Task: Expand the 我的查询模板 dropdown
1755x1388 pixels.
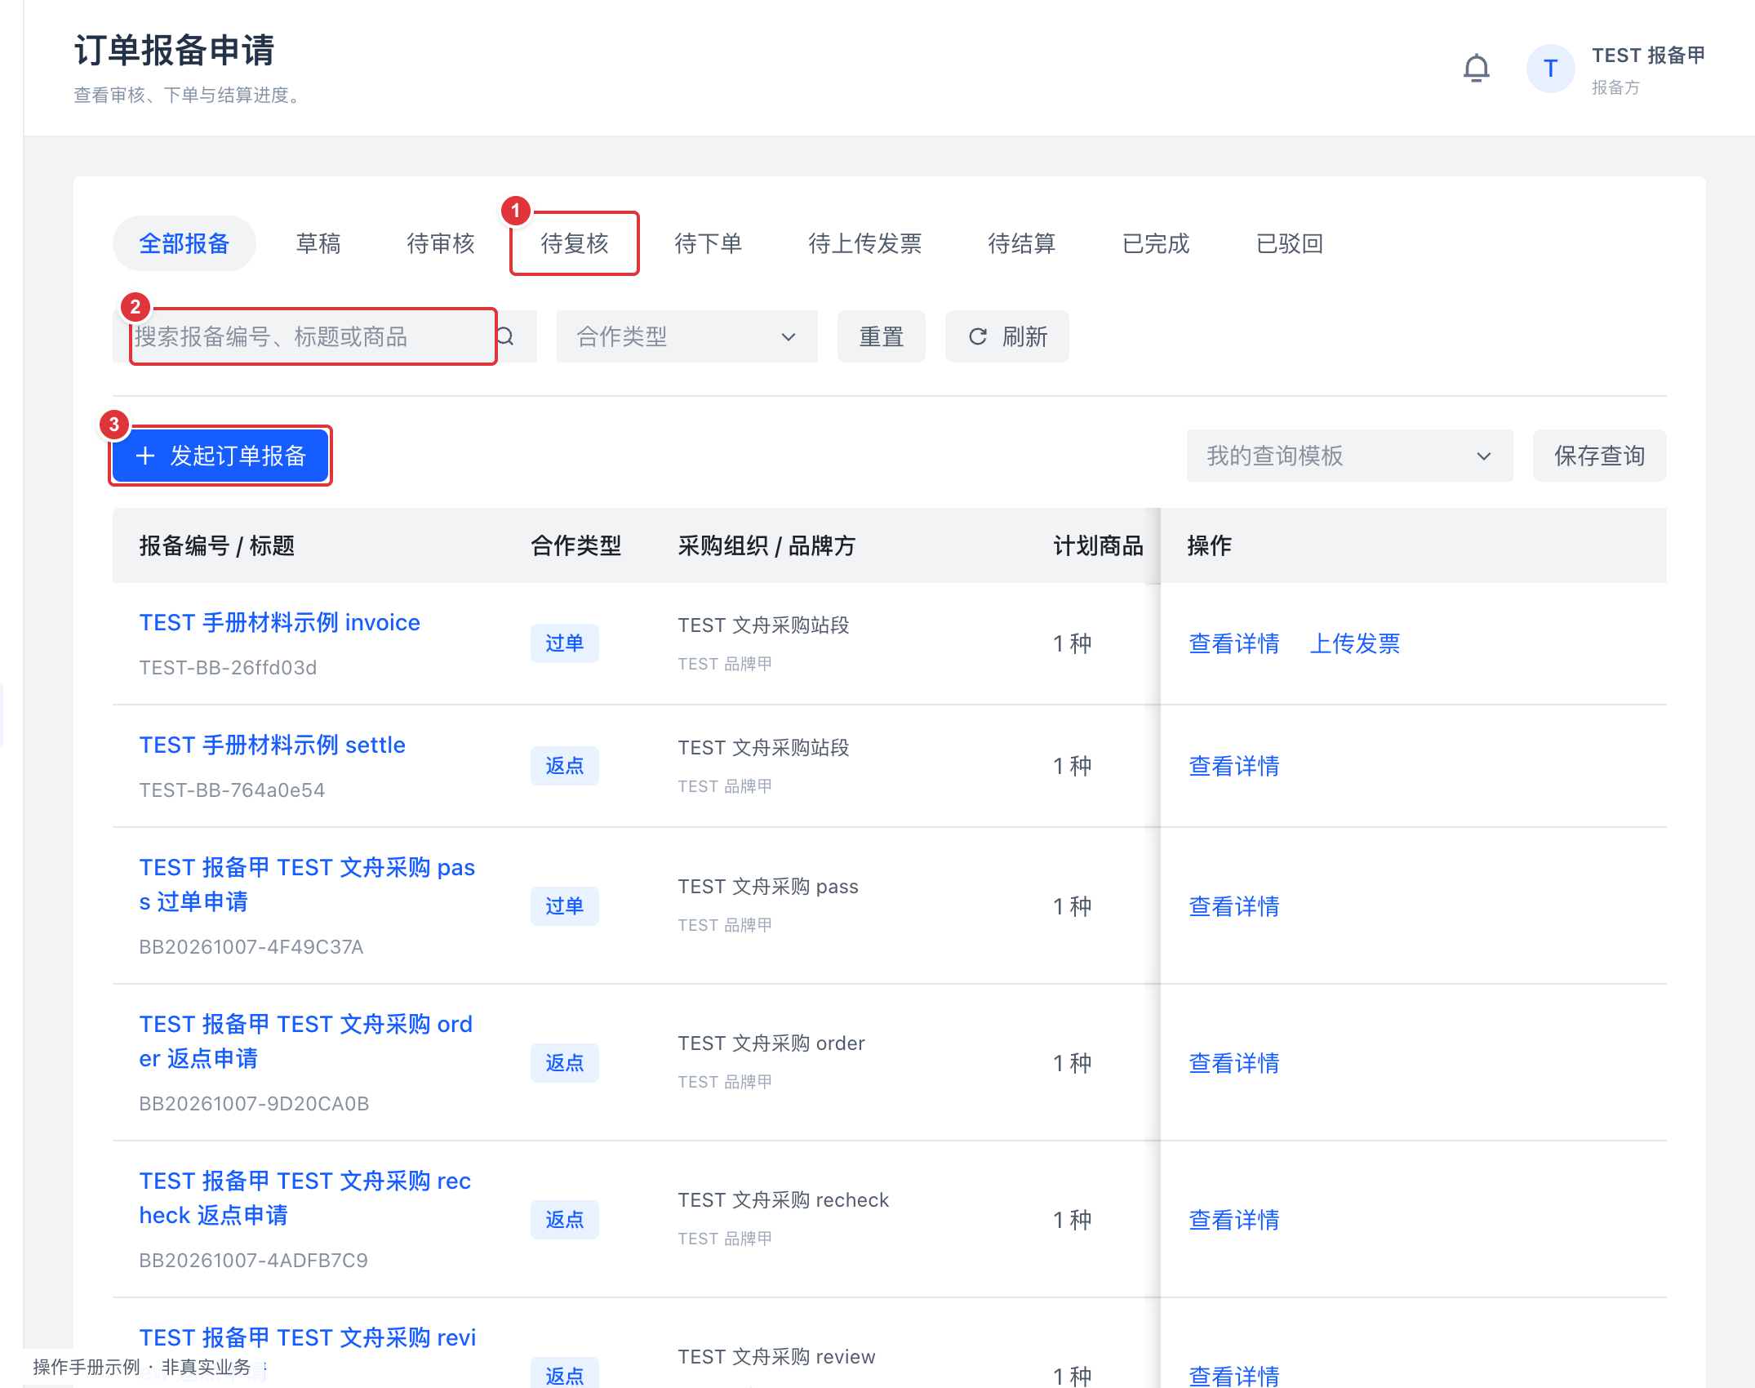Action: (1350, 456)
